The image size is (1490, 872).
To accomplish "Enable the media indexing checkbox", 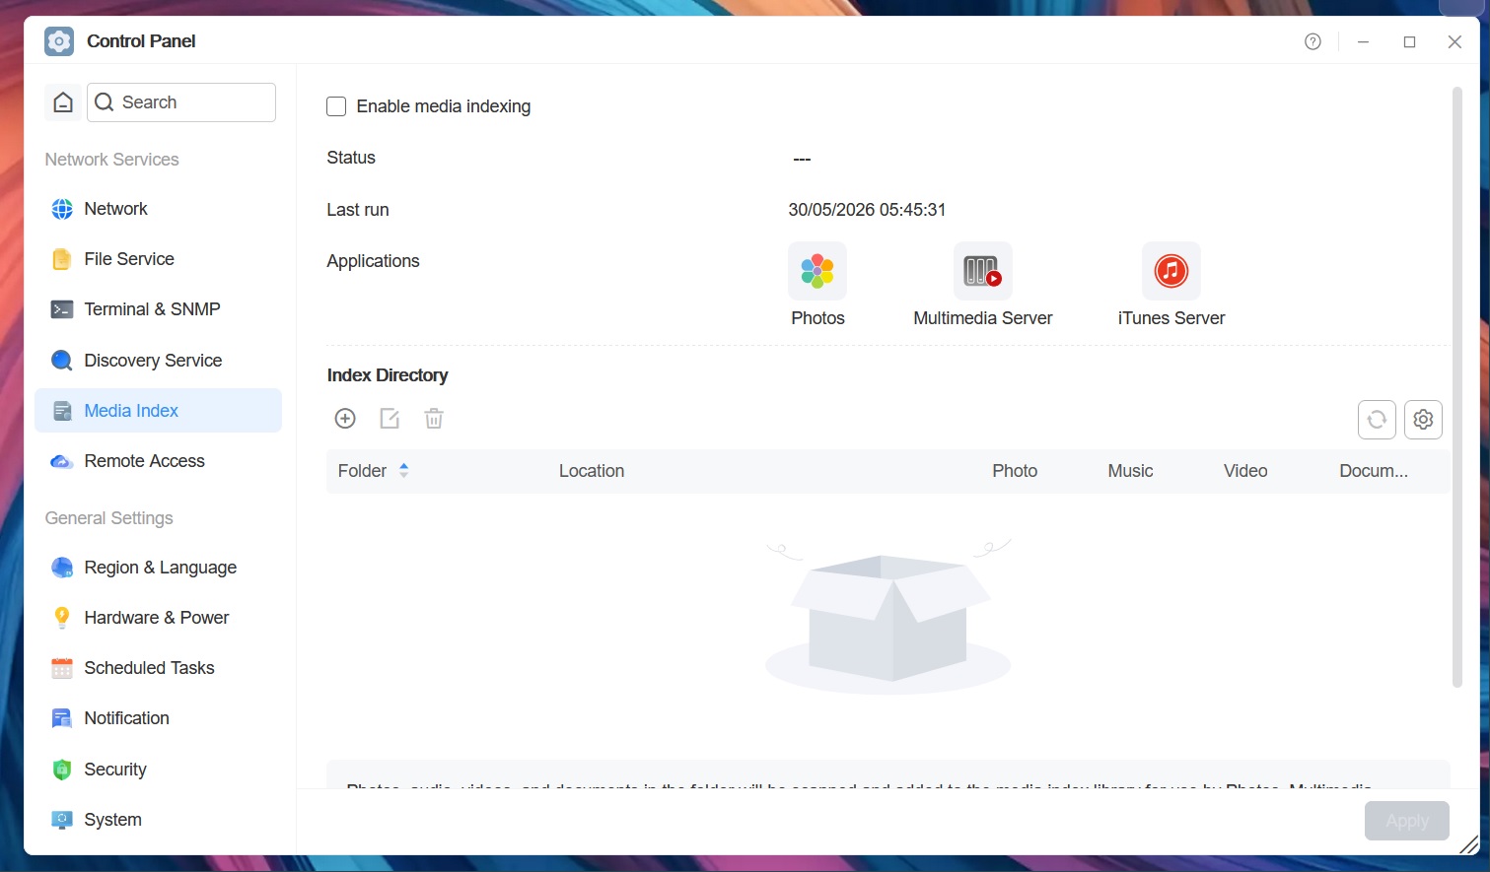I will point(336,106).
